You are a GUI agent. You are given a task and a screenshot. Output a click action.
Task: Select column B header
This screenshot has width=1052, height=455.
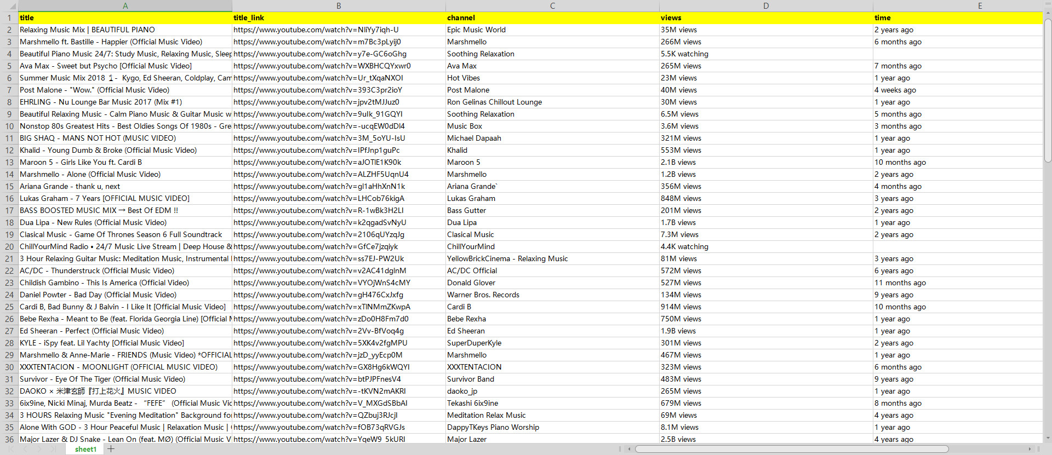[x=339, y=5]
